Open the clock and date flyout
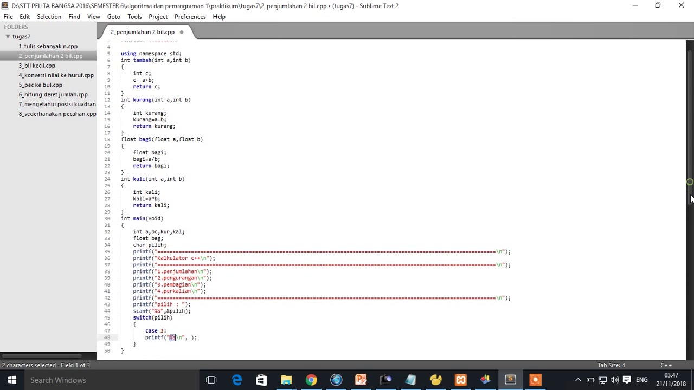This screenshot has width=694, height=390. pyautogui.click(x=671, y=380)
